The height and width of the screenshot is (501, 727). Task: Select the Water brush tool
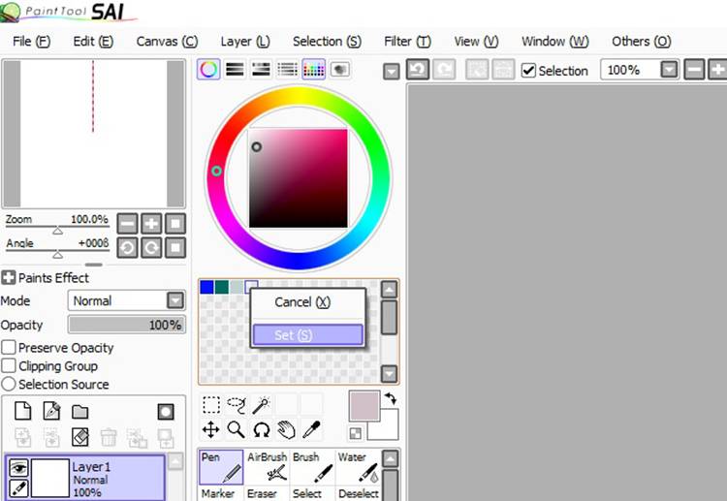(x=358, y=467)
